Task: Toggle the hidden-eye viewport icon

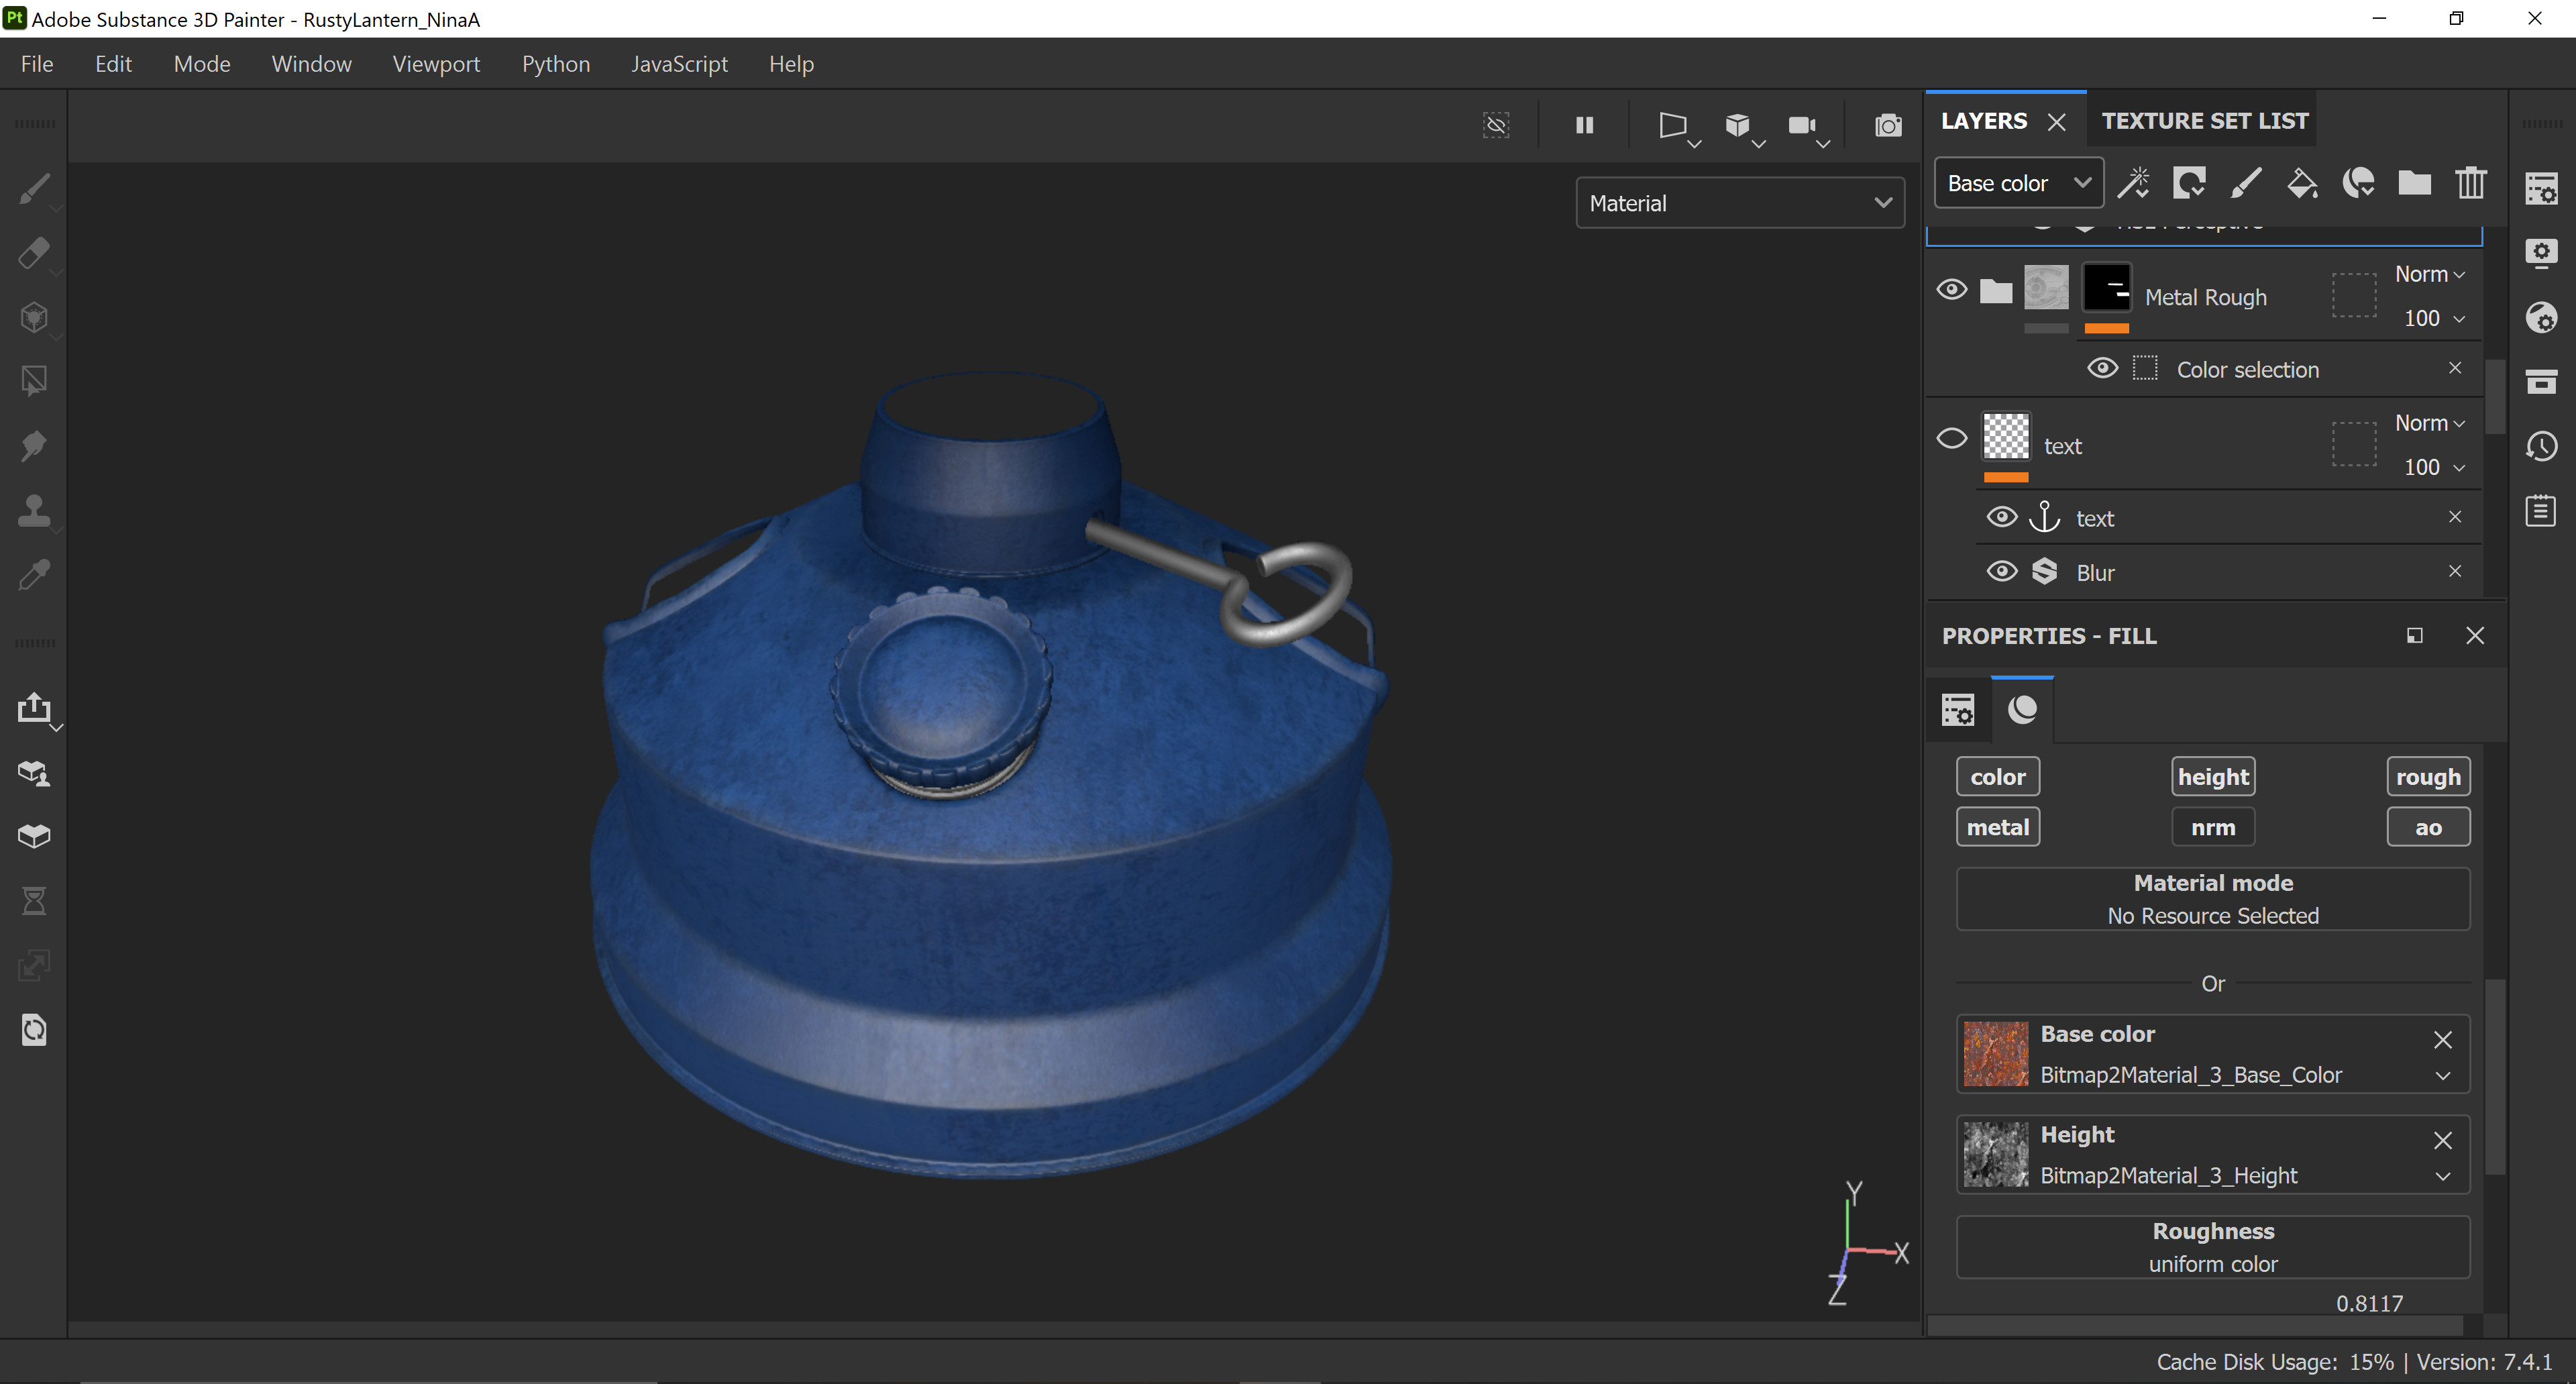Action: pyautogui.click(x=1496, y=125)
